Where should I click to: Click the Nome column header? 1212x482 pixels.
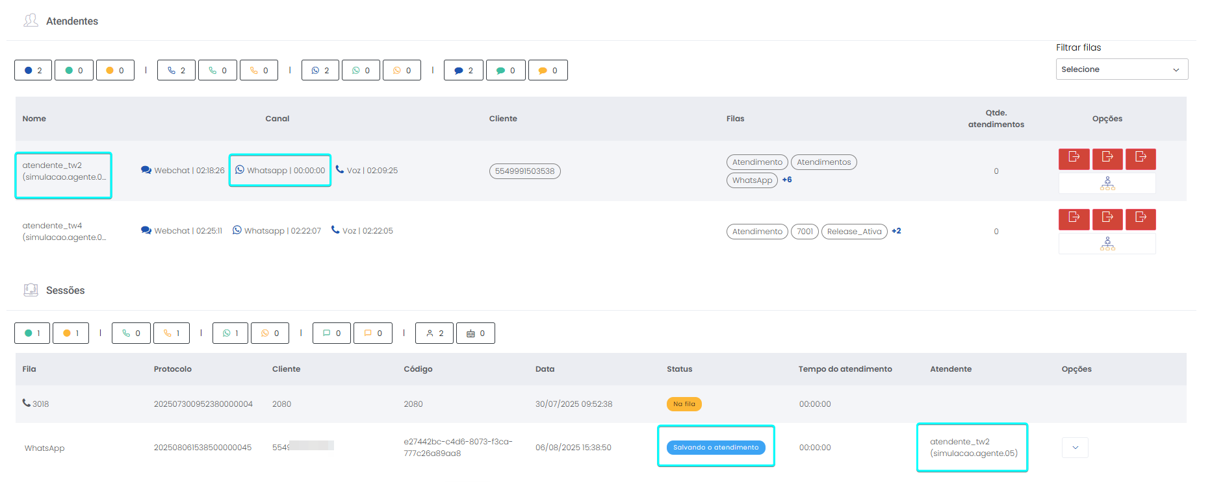[34, 119]
